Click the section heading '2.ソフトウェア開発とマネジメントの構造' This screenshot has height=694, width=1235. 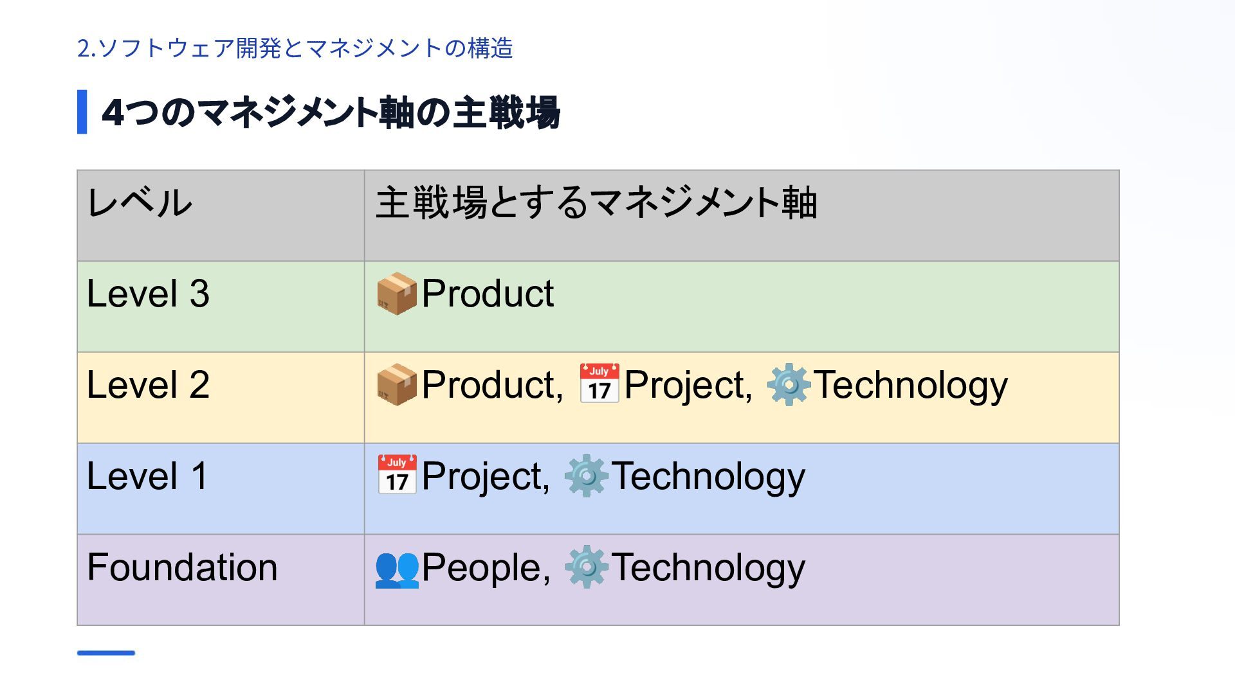click(295, 48)
